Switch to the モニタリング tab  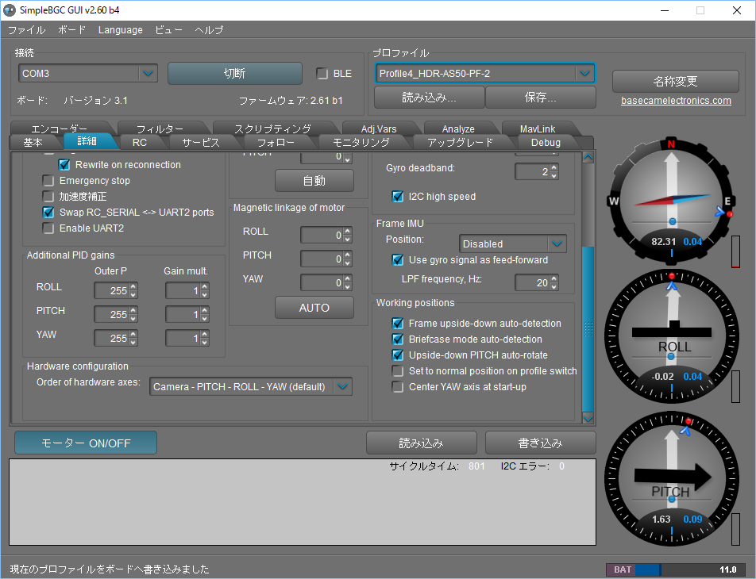(361, 143)
